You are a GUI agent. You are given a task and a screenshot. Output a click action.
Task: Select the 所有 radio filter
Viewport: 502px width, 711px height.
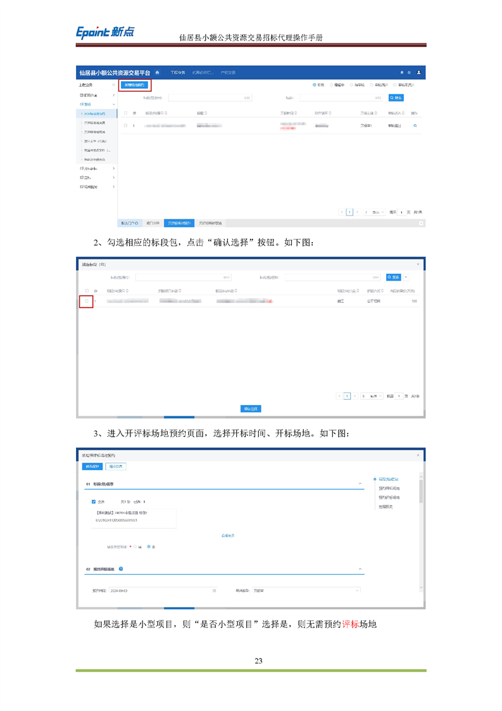315,85
